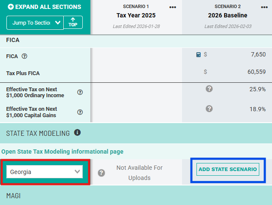Screen dimensions: 272x205
Task: Click Scenario 2 capital gains rate help icon
Action: click(209, 109)
